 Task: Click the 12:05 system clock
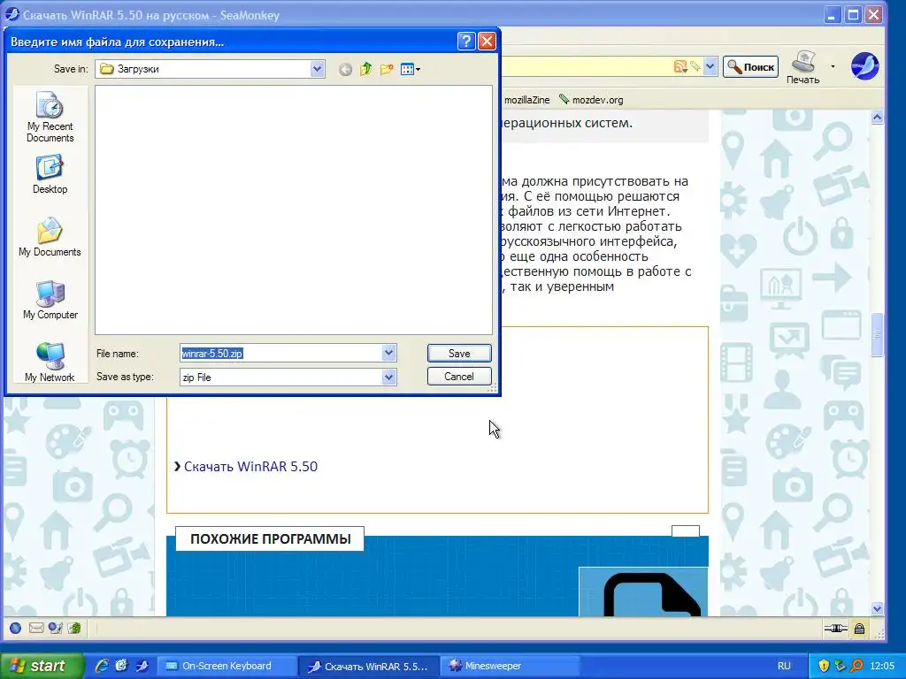(882, 666)
